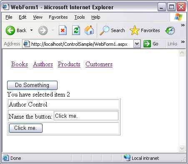The width and height of the screenshot is (188, 164).
Task: Expand the Links bar chevron
Action: 183,42
